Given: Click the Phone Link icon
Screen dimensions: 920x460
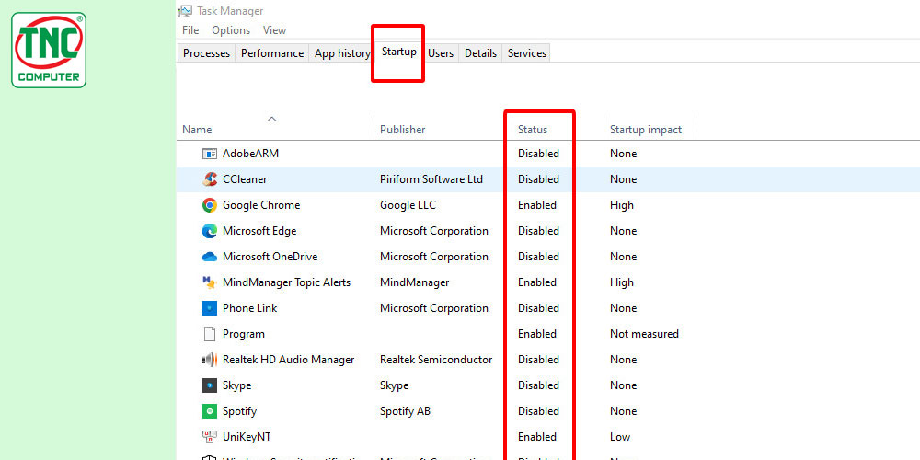Looking at the screenshot, I should click(210, 308).
